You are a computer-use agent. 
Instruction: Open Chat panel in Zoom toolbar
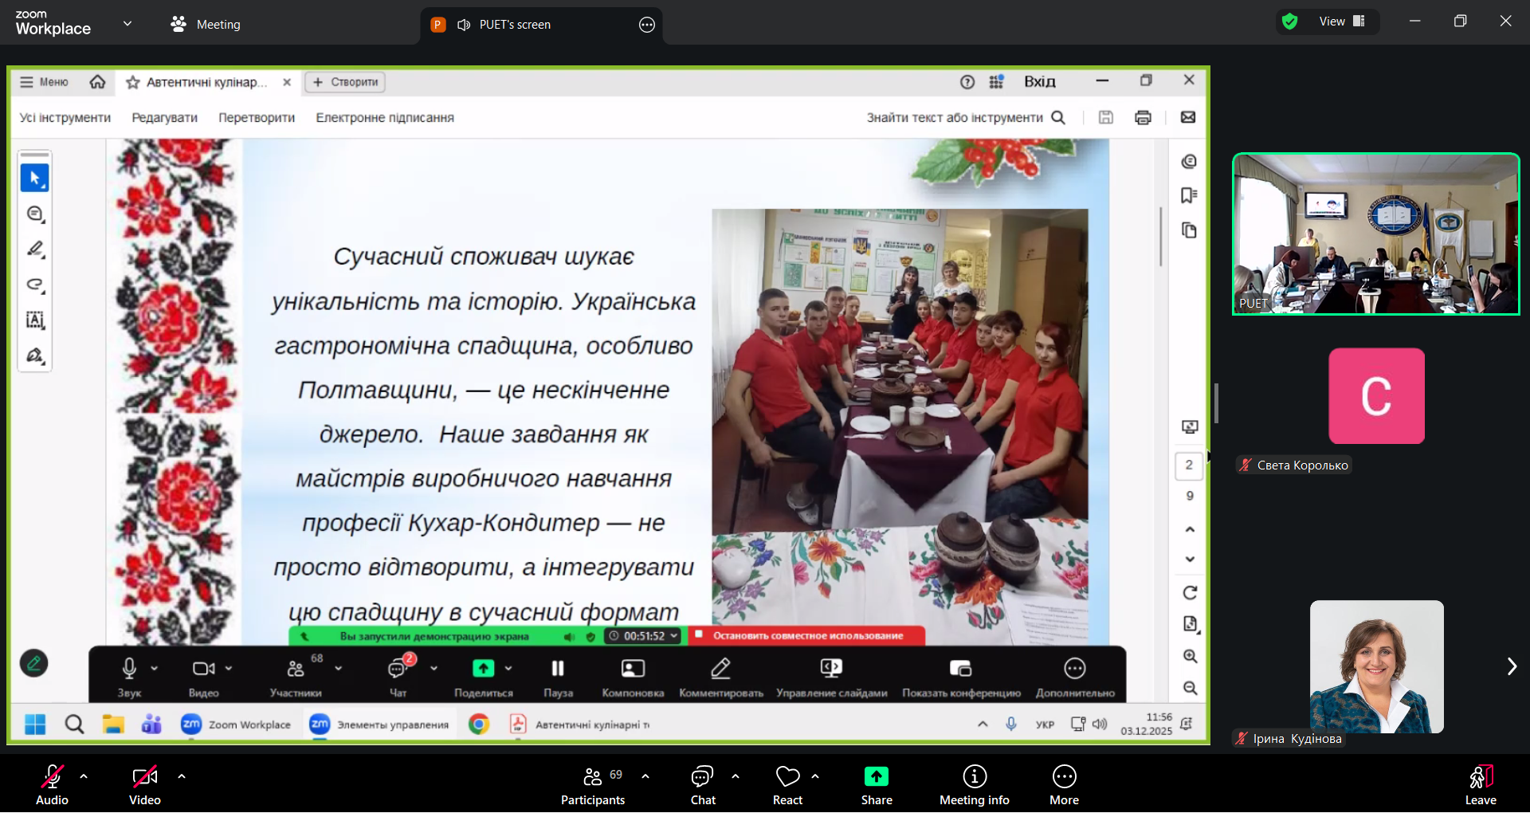tap(702, 785)
